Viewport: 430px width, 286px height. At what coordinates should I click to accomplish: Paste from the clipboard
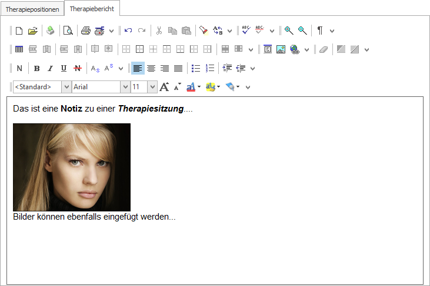186,31
